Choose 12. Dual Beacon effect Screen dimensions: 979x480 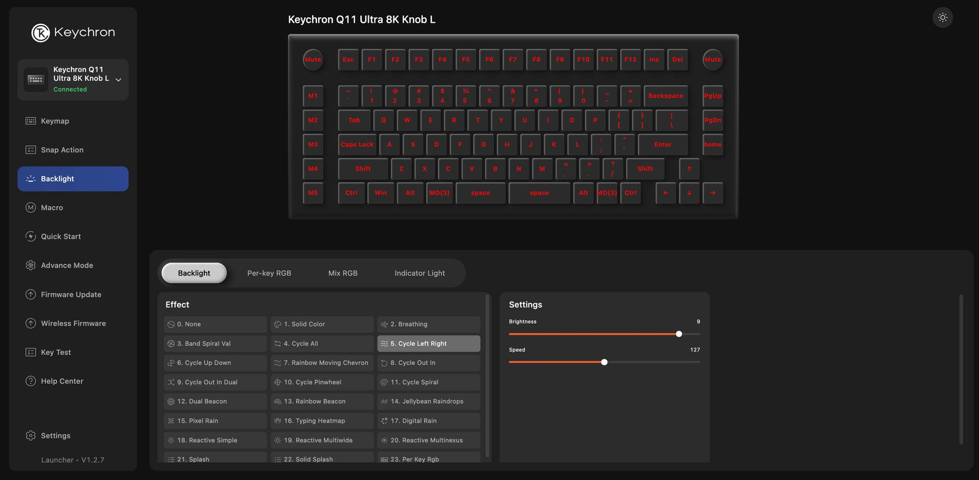point(215,402)
